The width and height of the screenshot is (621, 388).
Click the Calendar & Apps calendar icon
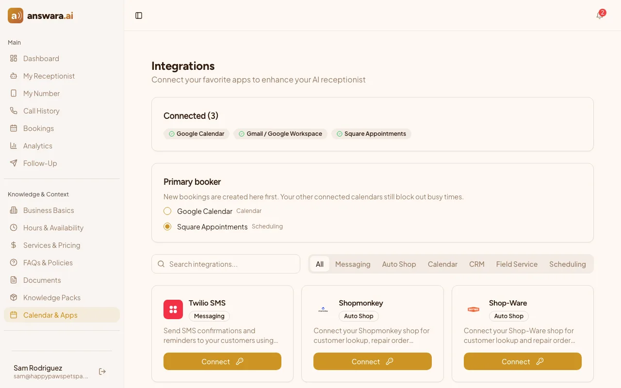click(x=14, y=315)
